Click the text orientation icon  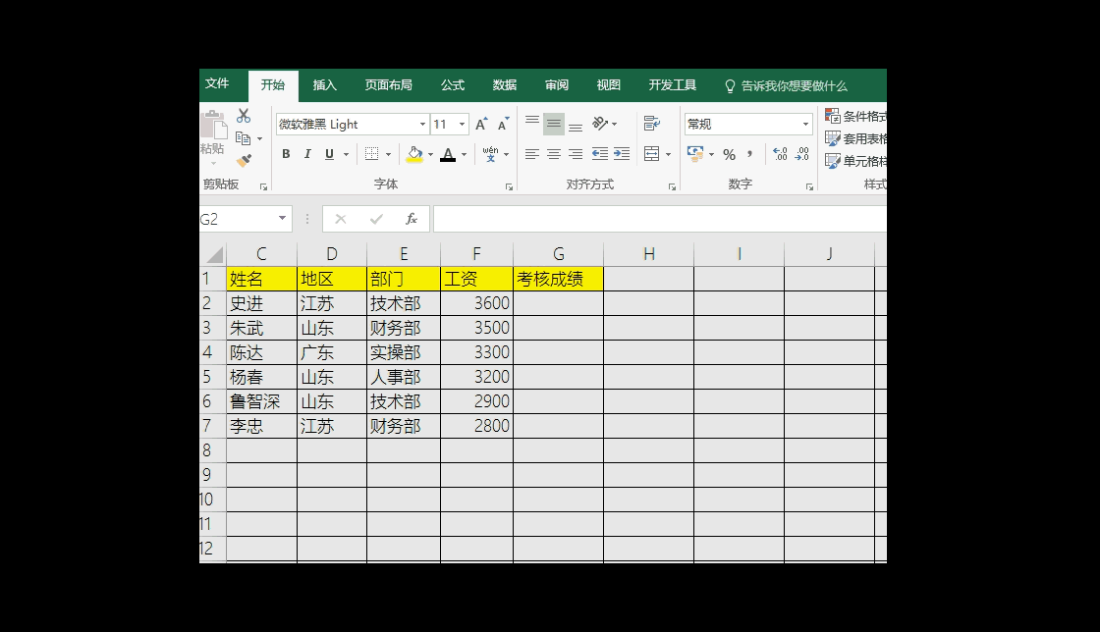coord(600,124)
